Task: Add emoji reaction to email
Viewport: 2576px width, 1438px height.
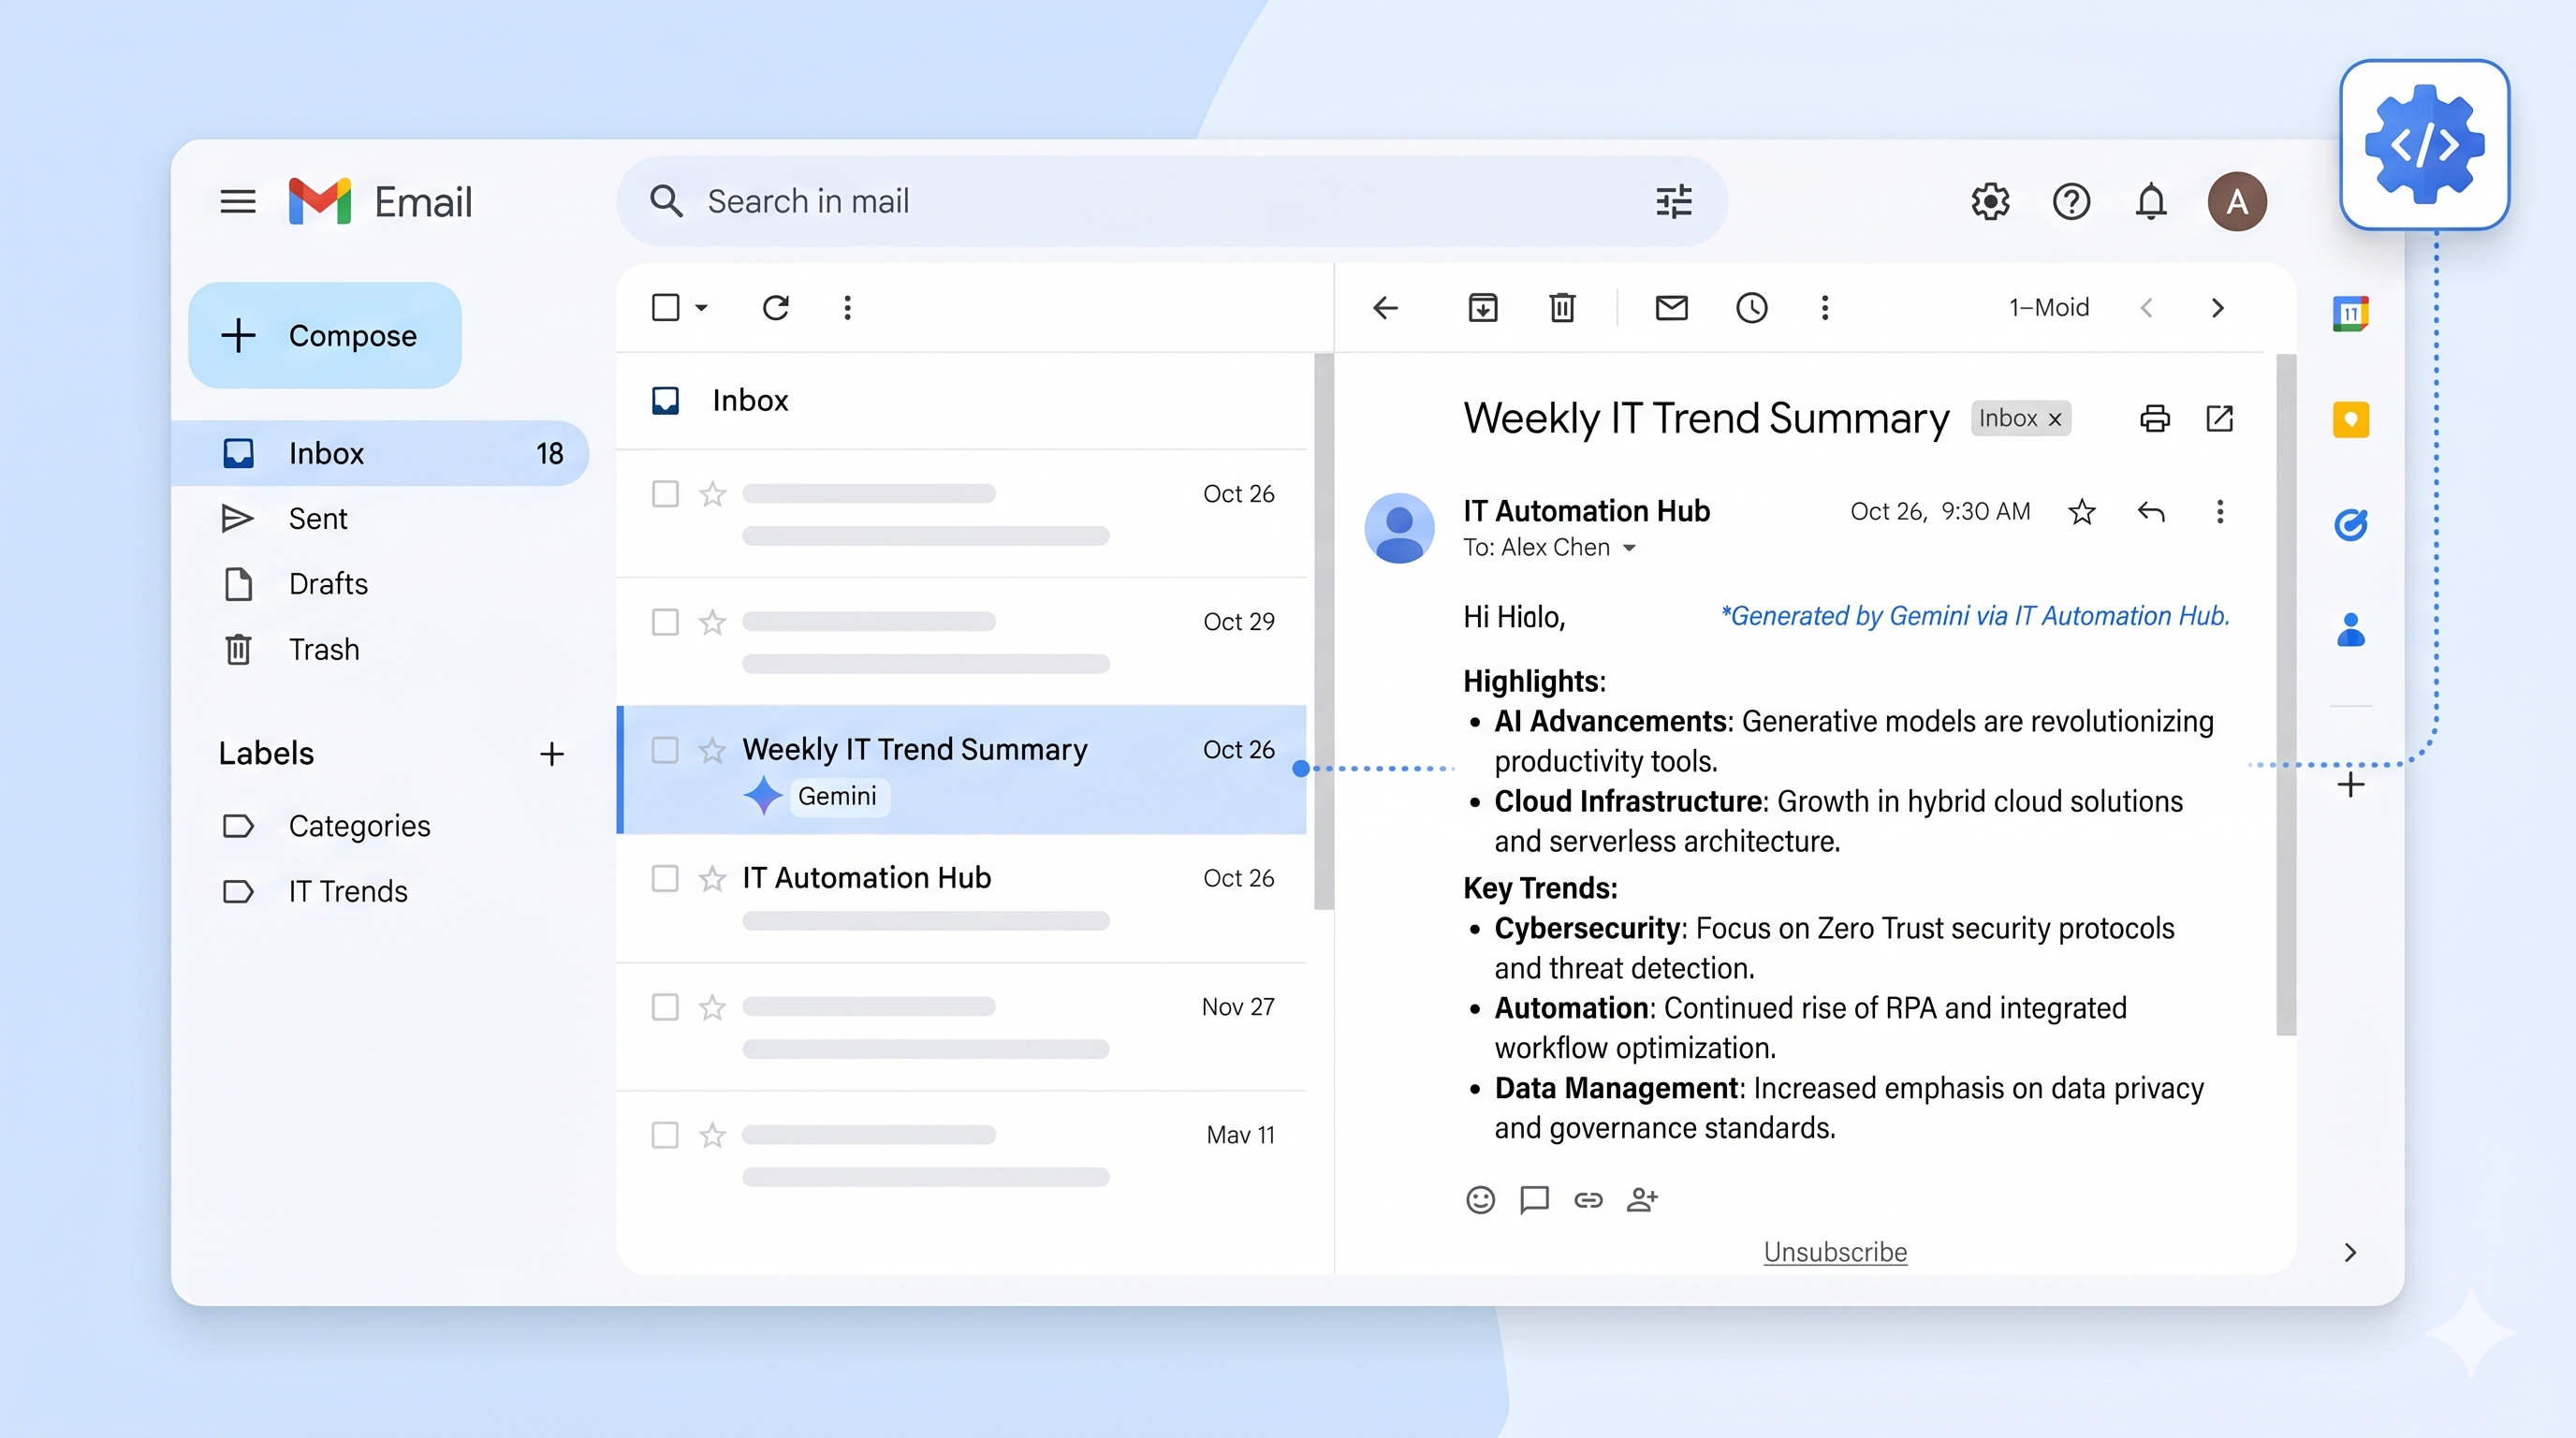Action: (x=1480, y=1199)
